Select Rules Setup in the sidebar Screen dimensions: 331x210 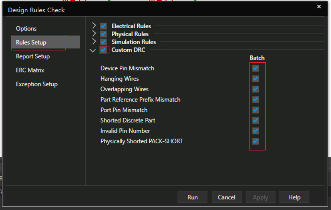(46, 42)
